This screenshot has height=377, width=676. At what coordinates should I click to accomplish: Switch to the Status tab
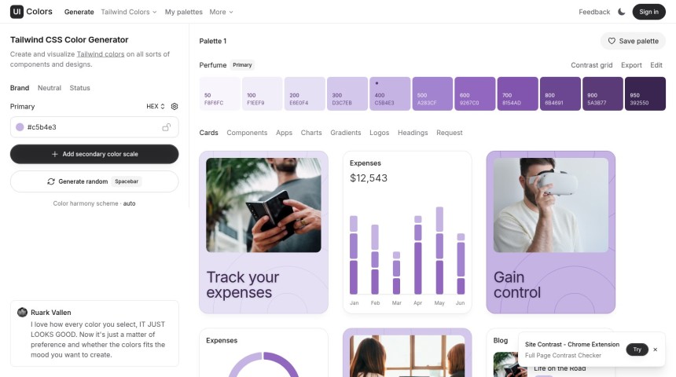coord(79,88)
